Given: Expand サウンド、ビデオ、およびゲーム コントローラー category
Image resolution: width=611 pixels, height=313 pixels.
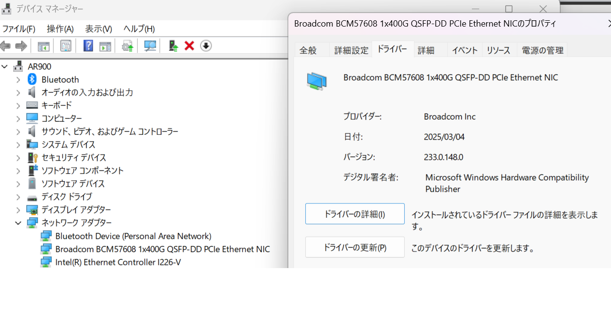Looking at the screenshot, I should [18, 131].
